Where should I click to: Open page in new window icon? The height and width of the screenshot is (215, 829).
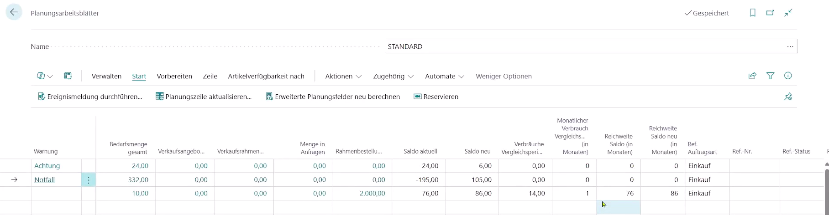pos(770,13)
